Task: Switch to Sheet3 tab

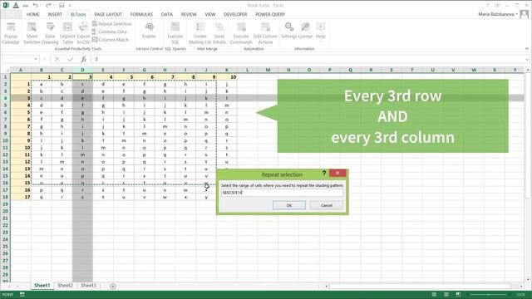Action: pos(88,286)
